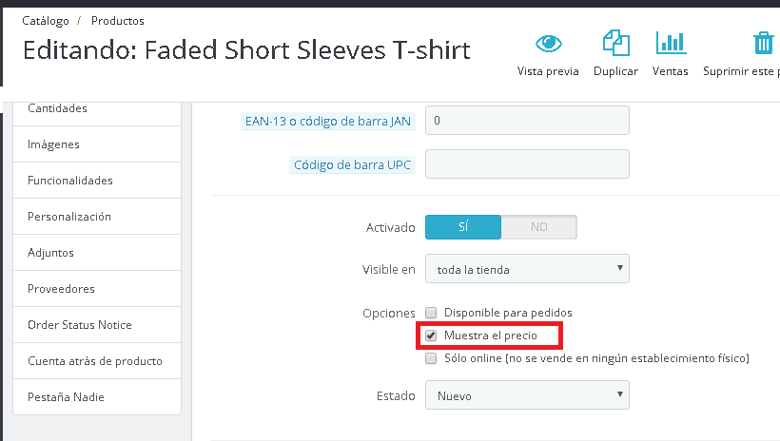780x441 pixels.
Task: Open the Cuenta atrás de producto tab
Action: click(95, 361)
